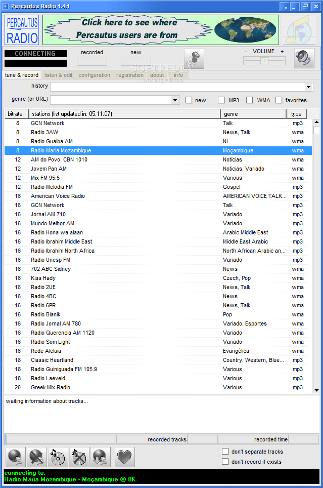
Task: Click the station list scrollbar thumb
Action: [316, 130]
